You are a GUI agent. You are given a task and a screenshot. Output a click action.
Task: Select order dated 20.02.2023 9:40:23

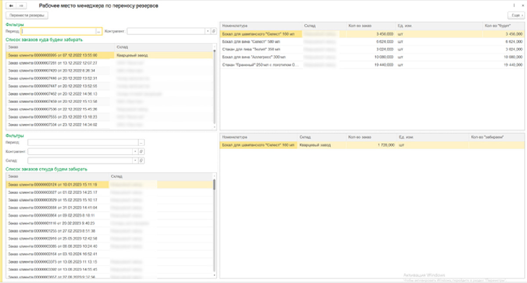pos(109,223)
